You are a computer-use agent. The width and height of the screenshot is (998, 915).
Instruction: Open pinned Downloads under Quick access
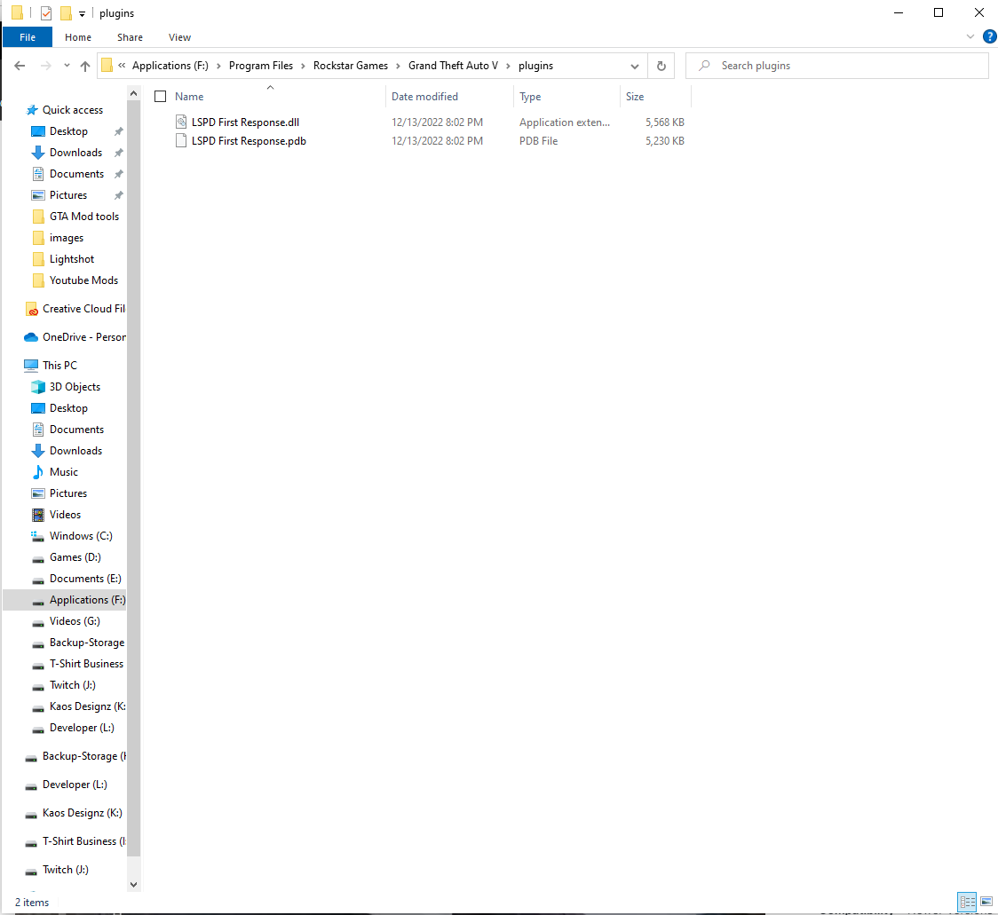pyautogui.click(x=75, y=153)
